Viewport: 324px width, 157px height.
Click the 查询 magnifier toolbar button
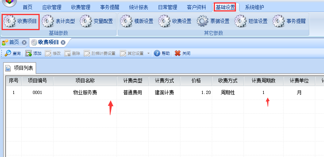13,53
